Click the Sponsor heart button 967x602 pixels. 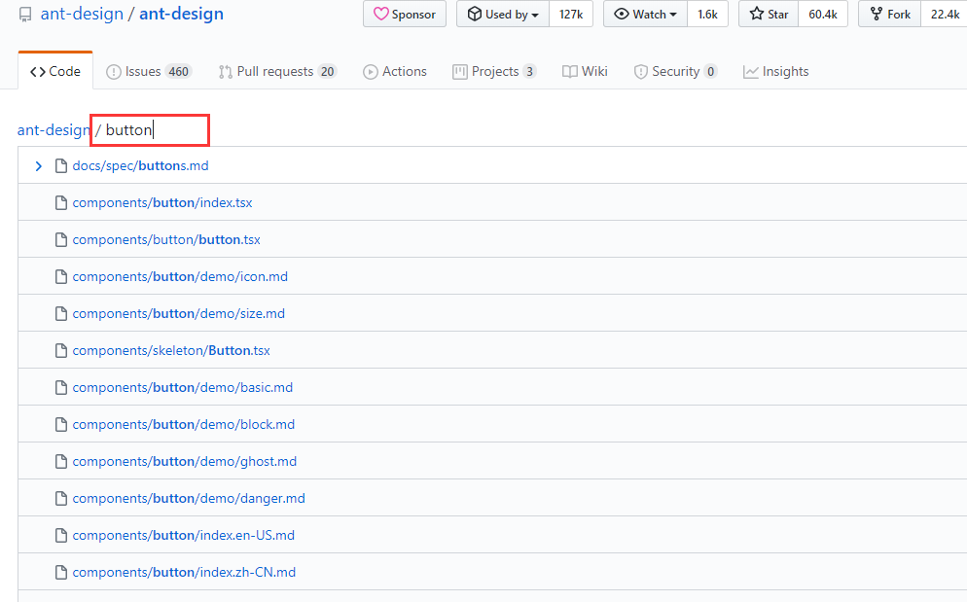pyautogui.click(x=405, y=15)
